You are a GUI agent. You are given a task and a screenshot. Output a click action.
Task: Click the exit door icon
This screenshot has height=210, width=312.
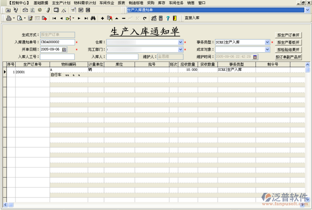174,18
